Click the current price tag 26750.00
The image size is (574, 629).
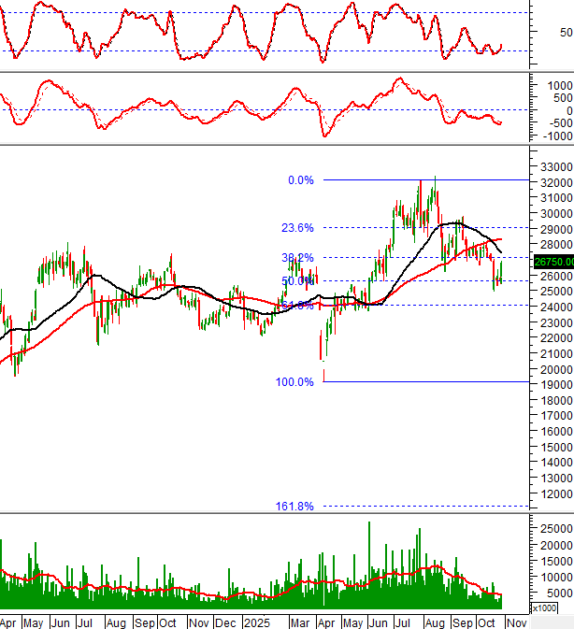point(552,262)
